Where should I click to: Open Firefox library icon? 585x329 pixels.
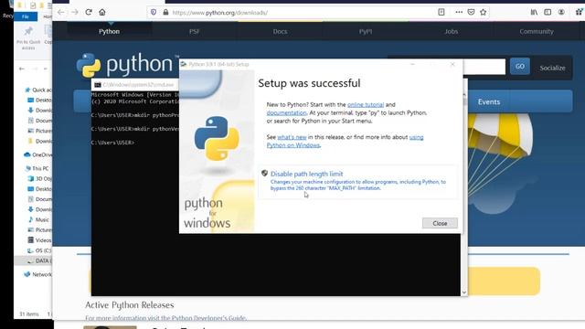534,12
